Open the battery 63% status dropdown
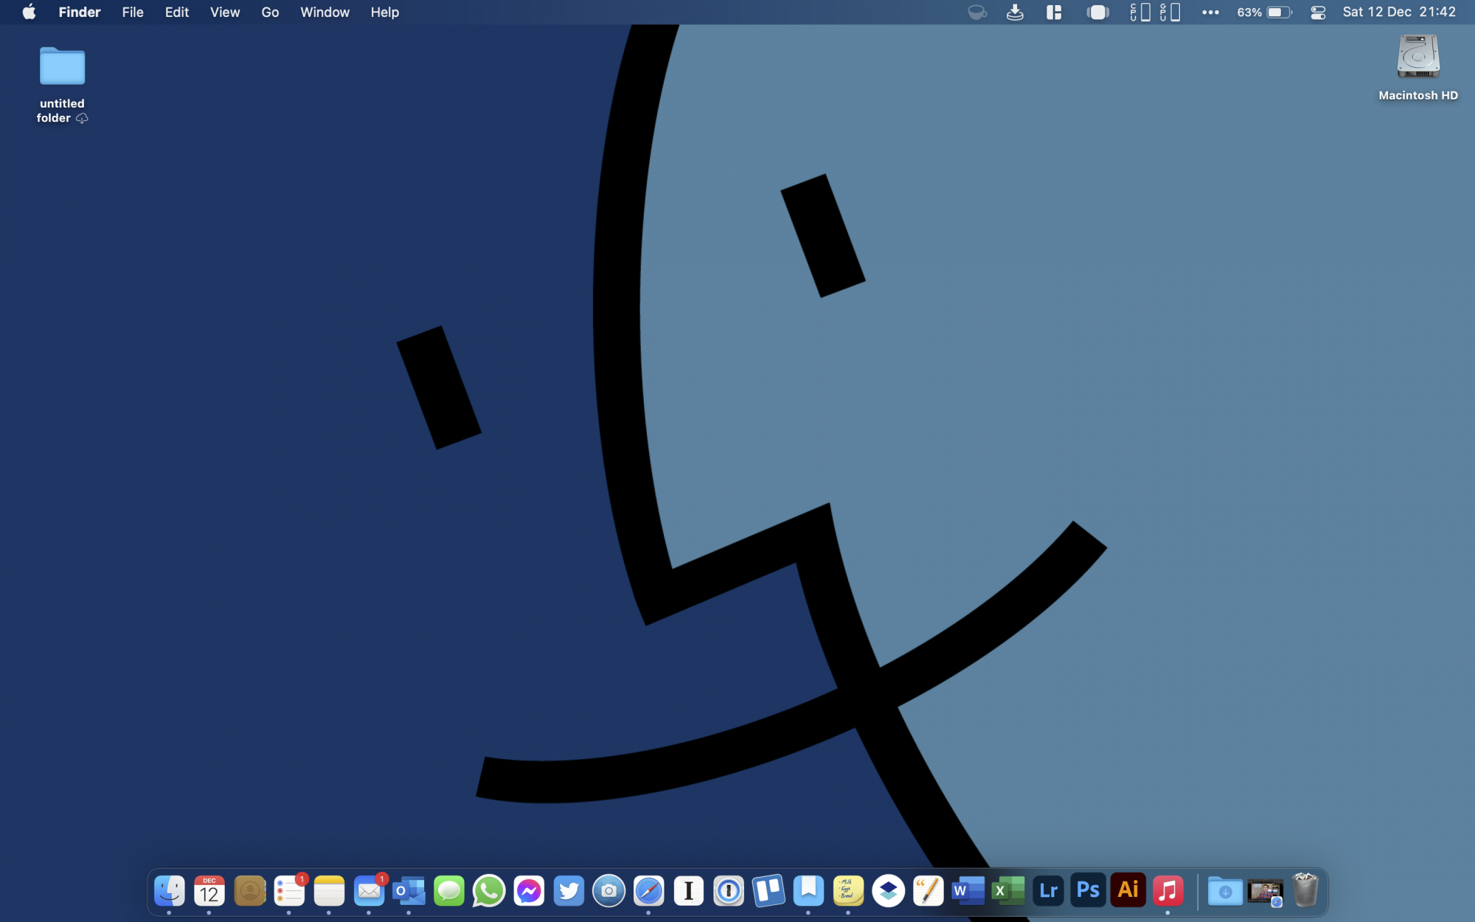This screenshot has width=1475, height=922. click(x=1264, y=13)
